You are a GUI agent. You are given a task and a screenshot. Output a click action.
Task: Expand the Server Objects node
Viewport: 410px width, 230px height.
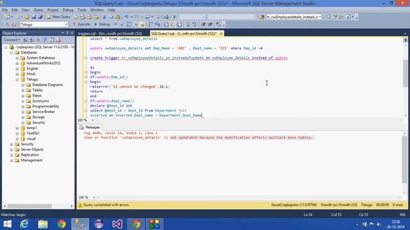click(x=12, y=149)
